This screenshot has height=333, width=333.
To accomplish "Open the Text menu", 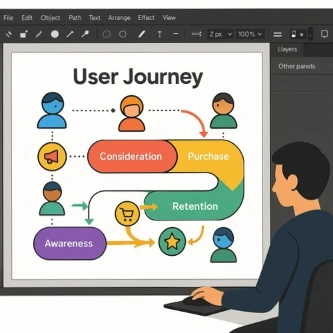I will [95, 18].
